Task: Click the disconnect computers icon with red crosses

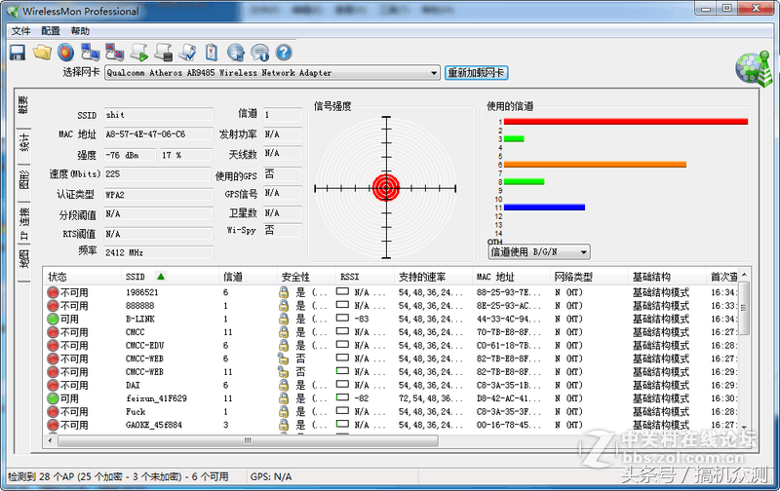Action: [x=114, y=53]
